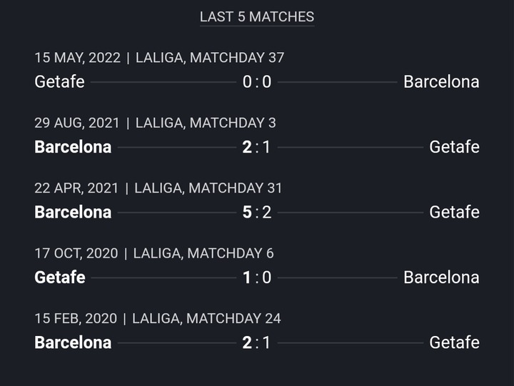514x386 pixels.
Task: Select Barcelona in the Matchday 3 match
Action: (x=73, y=147)
